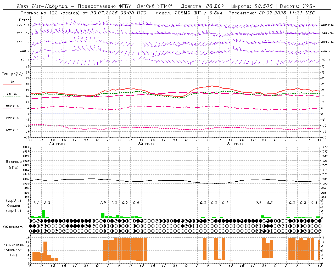Click the Осадки panel label
Image resolution: width=335 pixels, height=268 pixels.
click(14, 206)
